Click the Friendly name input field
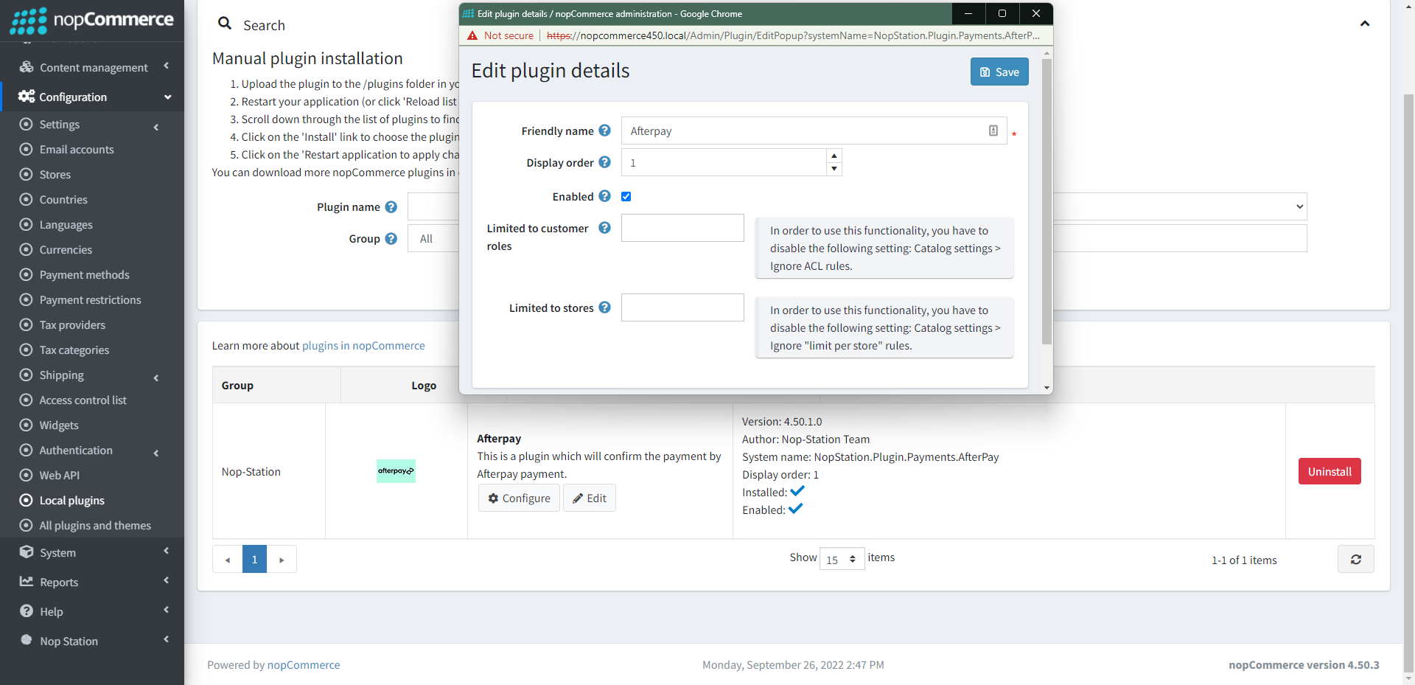Screen dimensions: 1415x685 tap(814, 131)
